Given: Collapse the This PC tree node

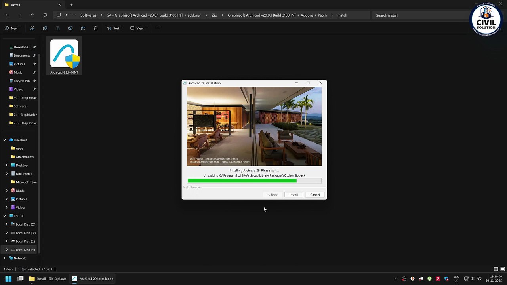Looking at the screenshot, I should click(5, 216).
